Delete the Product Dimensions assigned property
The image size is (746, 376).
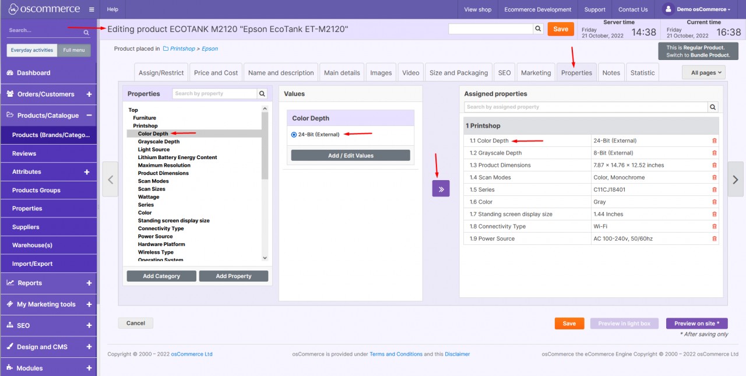[x=715, y=166]
